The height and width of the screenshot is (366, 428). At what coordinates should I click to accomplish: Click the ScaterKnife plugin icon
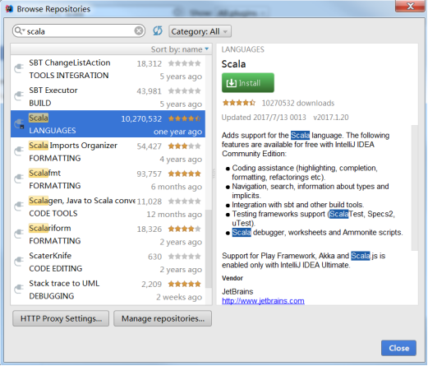pos(19,262)
